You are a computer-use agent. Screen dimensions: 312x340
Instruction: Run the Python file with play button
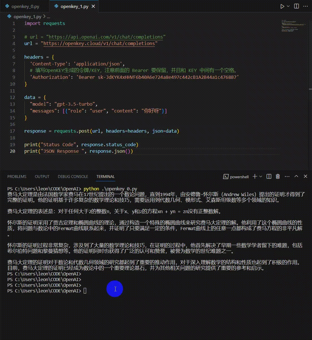[x=282, y=6]
